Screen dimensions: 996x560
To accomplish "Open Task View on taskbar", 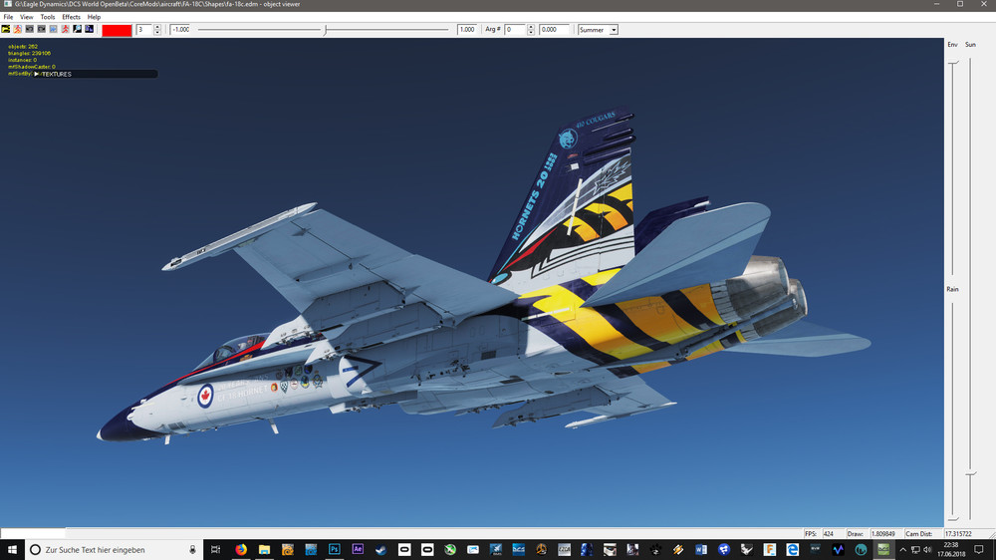I will click(x=216, y=550).
